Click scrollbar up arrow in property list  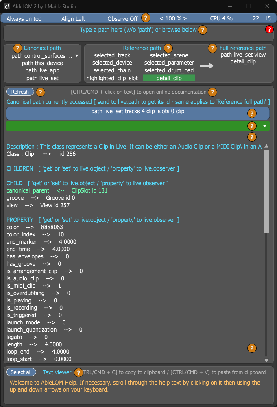point(266,146)
